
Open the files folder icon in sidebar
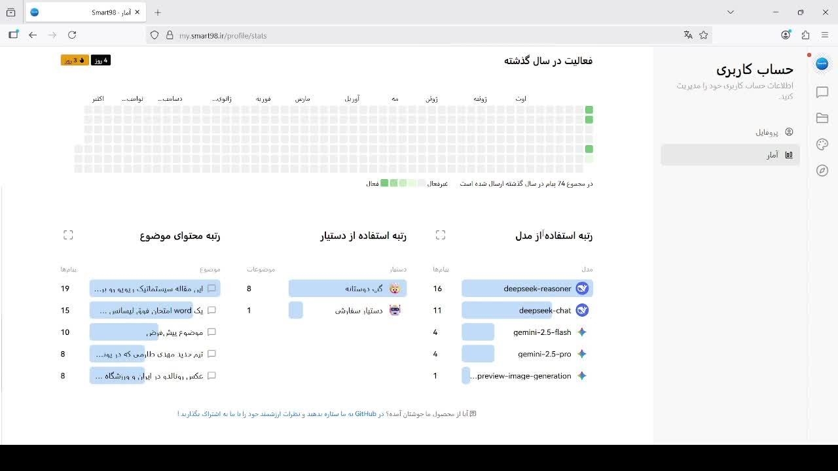click(822, 118)
